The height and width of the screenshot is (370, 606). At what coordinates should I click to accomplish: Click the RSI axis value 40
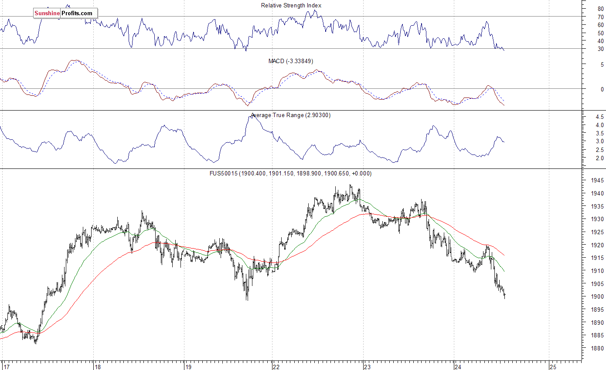click(600, 41)
